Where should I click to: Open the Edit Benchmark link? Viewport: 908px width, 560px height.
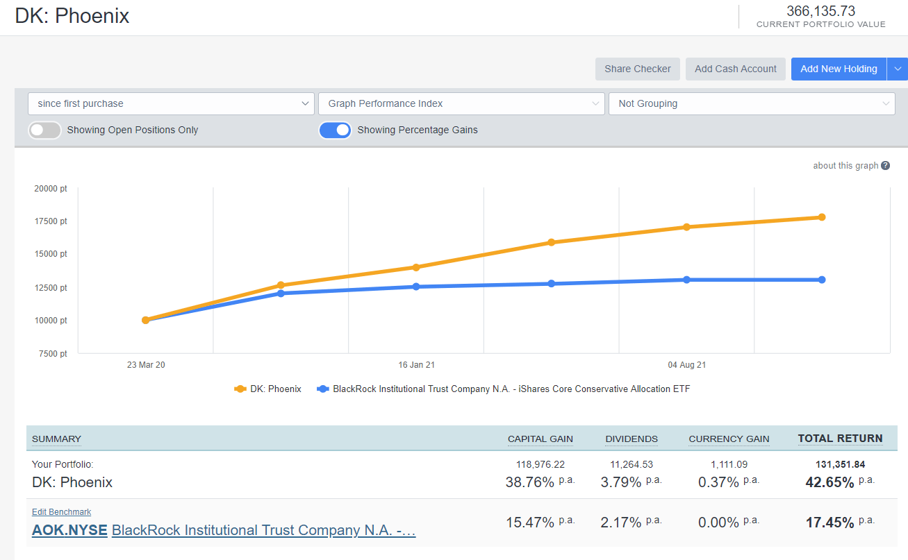61,512
